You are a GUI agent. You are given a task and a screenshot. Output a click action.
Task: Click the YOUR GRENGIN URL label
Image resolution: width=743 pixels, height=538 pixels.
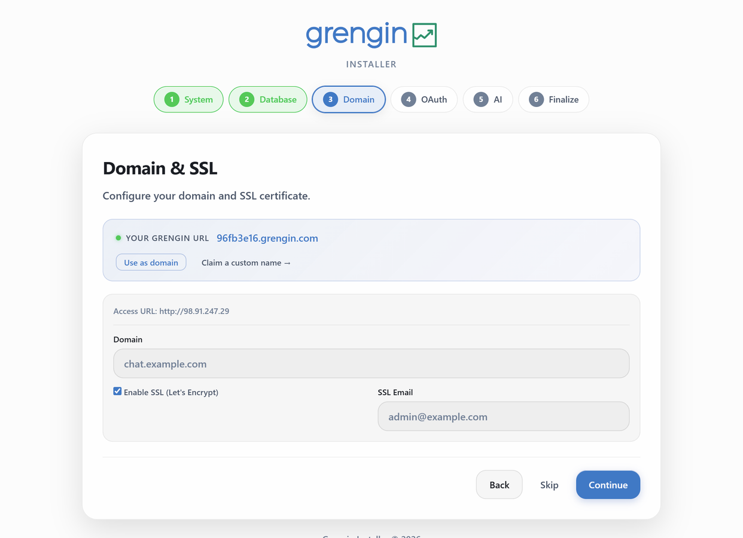pos(168,238)
